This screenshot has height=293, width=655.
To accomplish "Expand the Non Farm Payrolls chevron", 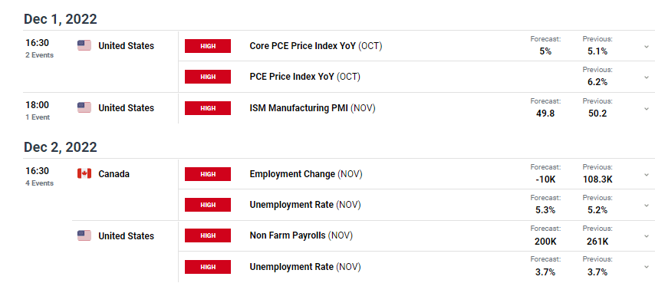I will click(x=647, y=235).
